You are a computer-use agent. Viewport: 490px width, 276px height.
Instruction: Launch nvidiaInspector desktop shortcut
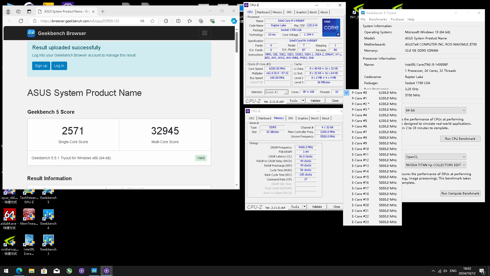tap(9, 245)
